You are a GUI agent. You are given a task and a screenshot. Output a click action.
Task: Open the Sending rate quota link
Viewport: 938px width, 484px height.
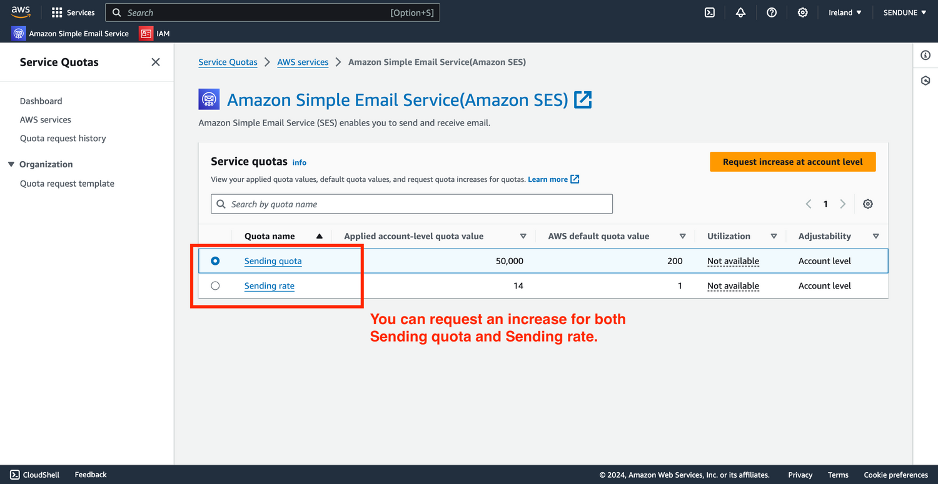click(270, 286)
